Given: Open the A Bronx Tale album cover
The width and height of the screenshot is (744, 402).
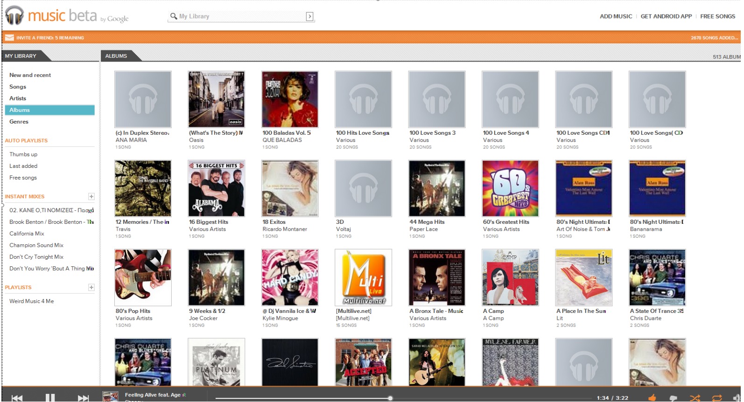Looking at the screenshot, I should 437,277.
